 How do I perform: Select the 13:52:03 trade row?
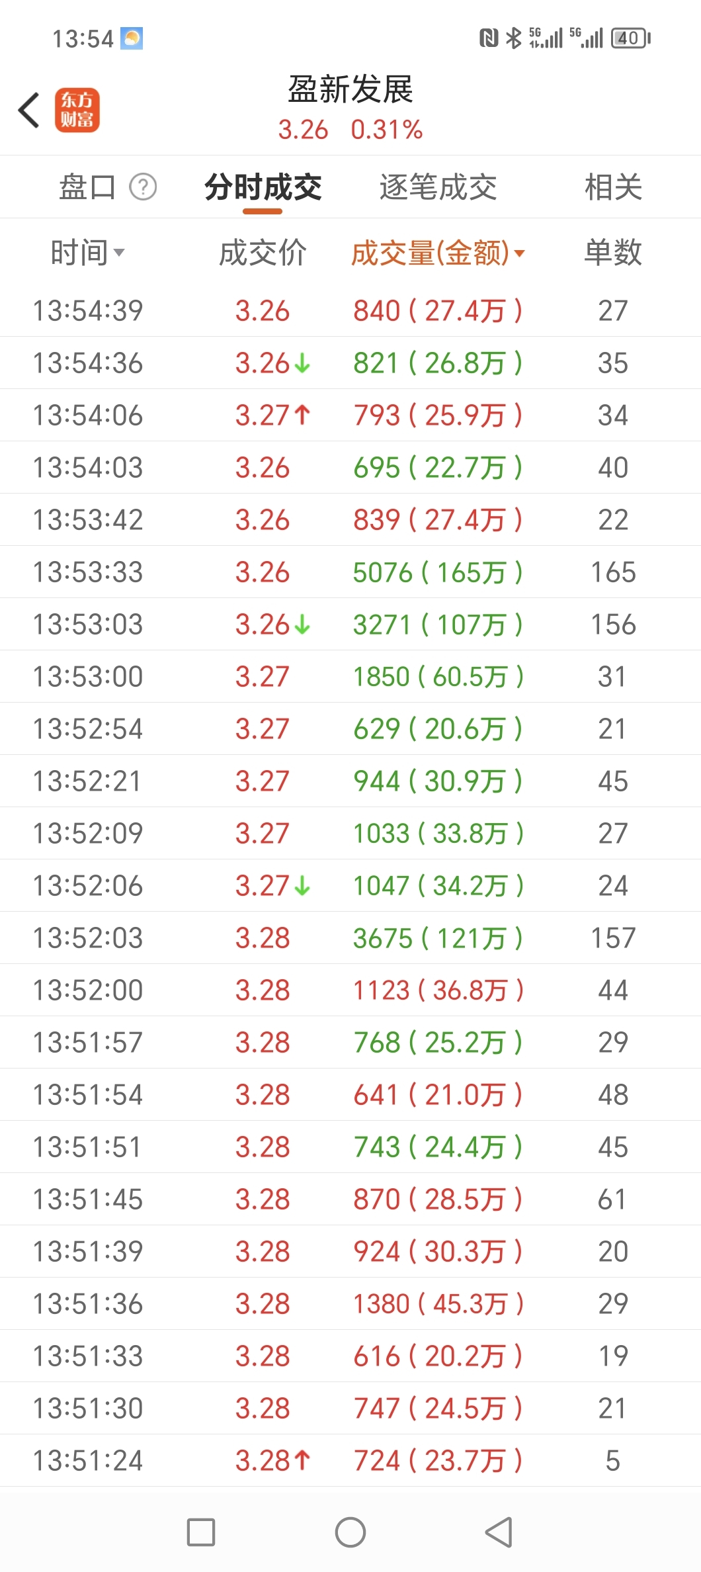(x=350, y=938)
